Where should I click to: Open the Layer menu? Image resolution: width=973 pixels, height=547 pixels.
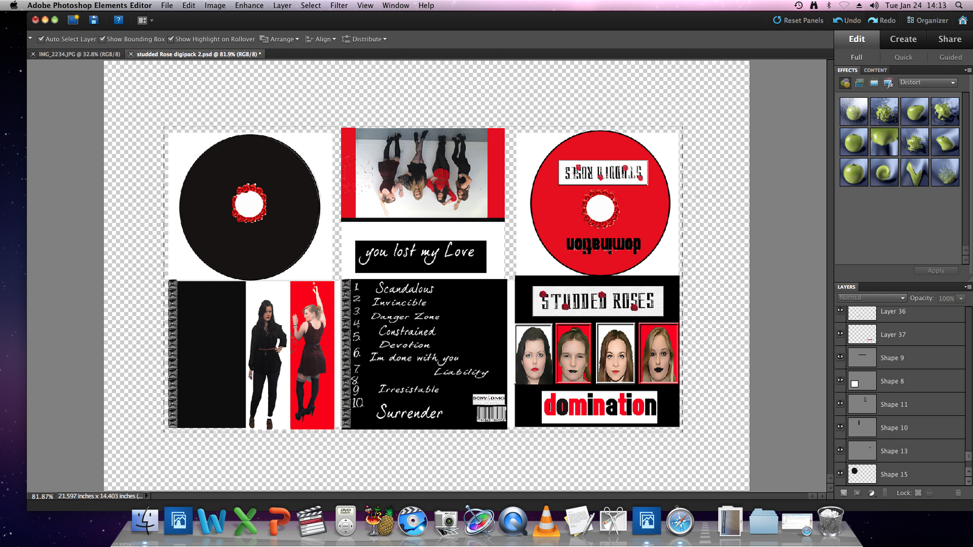[282, 5]
